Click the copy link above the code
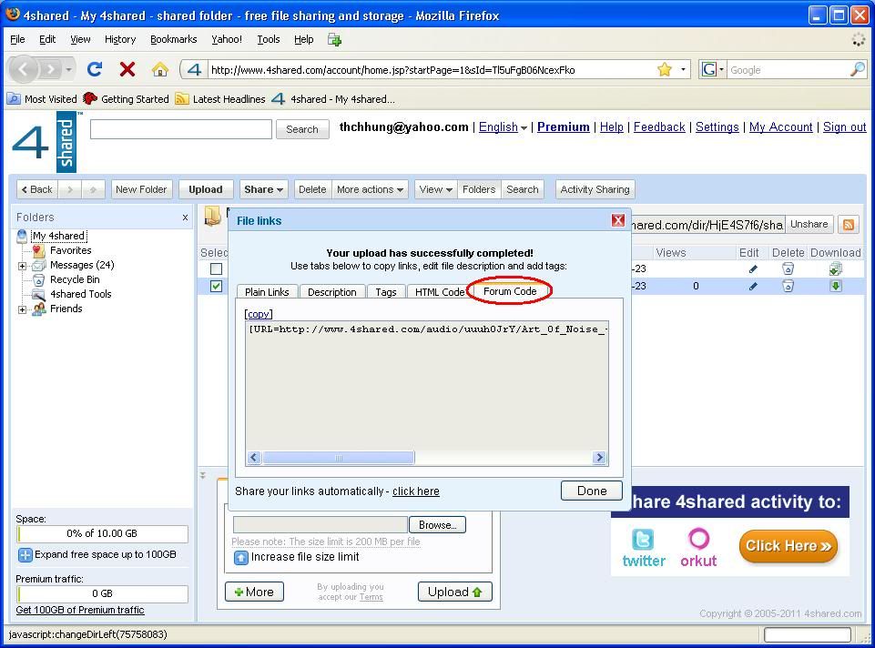This screenshot has width=875, height=648. click(259, 314)
